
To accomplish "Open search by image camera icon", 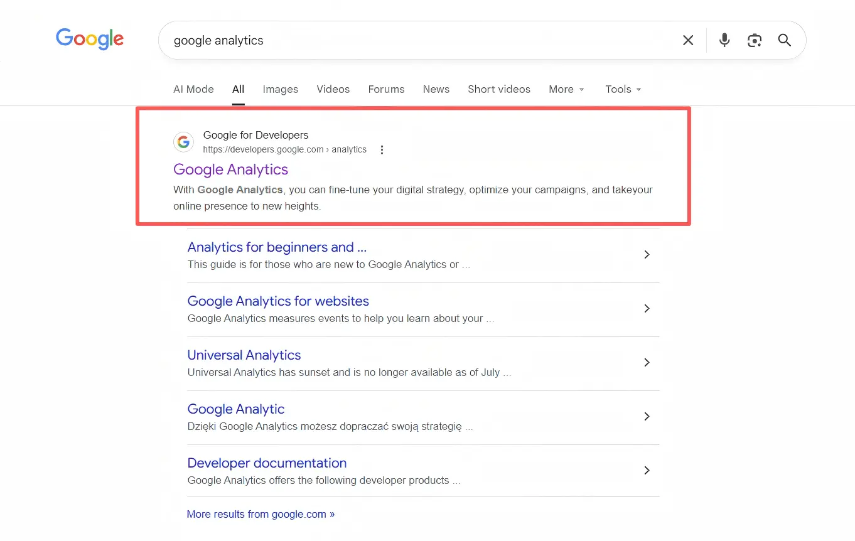I will coord(755,40).
